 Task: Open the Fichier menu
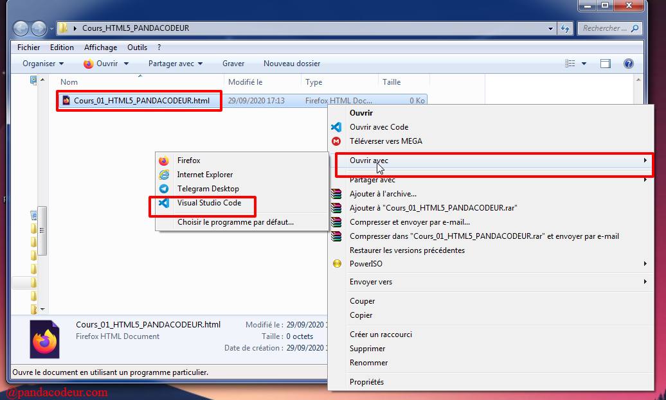(28, 48)
